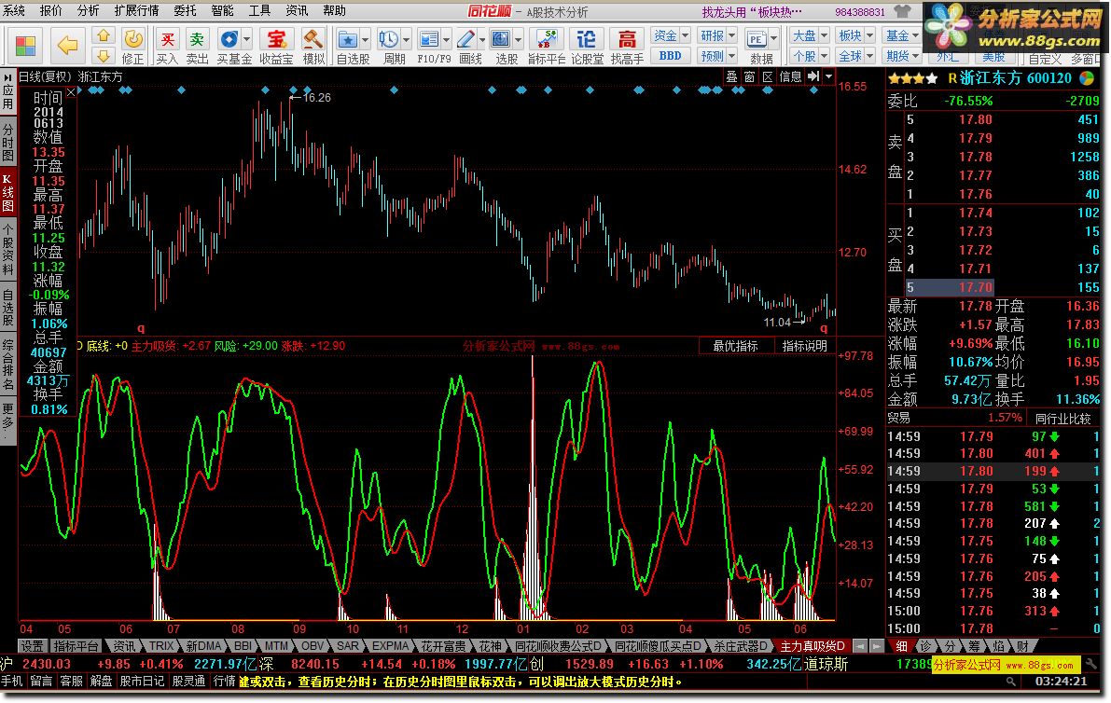Open the 报价 menu
The width and height of the screenshot is (1111, 703).
(51, 10)
